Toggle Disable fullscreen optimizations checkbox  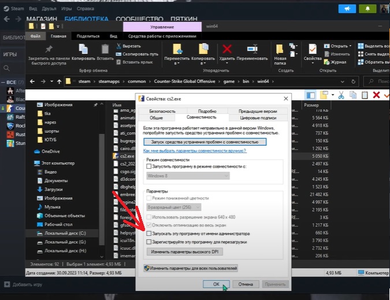coord(148,225)
